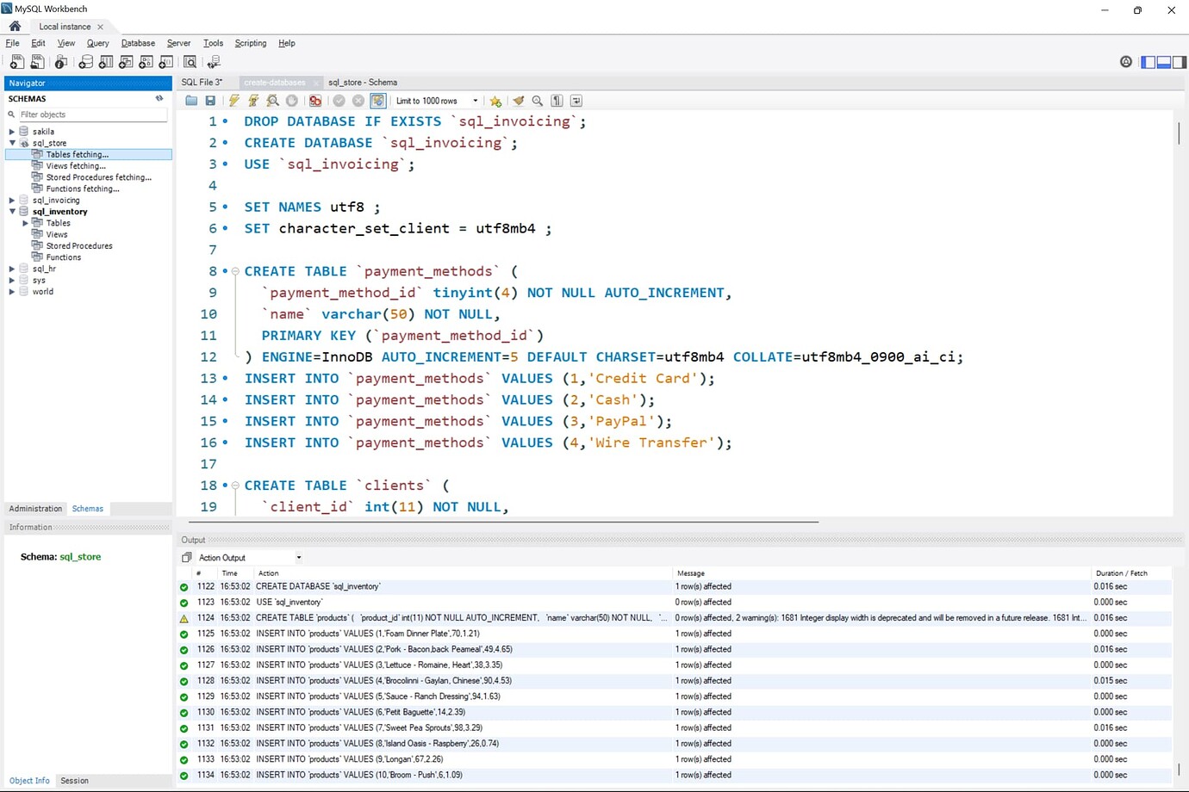Screen dimensions: 1189x792
Task: Rollback the transaction with X icon
Action: [358, 101]
